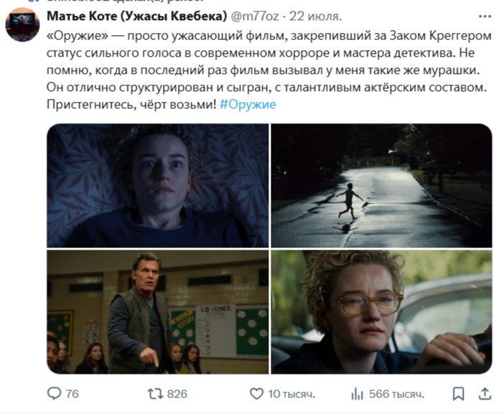This screenshot has width=504, height=414.
Task: Click the retweet arrows icon
Action: pyautogui.click(x=155, y=394)
